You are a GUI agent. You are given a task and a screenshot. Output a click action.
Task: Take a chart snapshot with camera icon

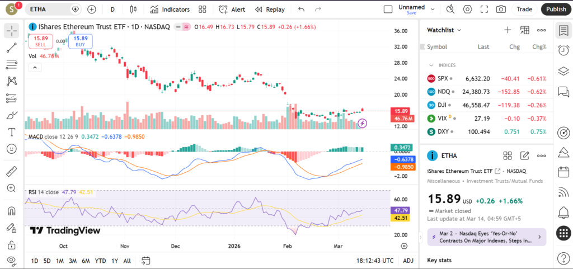pos(501,10)
